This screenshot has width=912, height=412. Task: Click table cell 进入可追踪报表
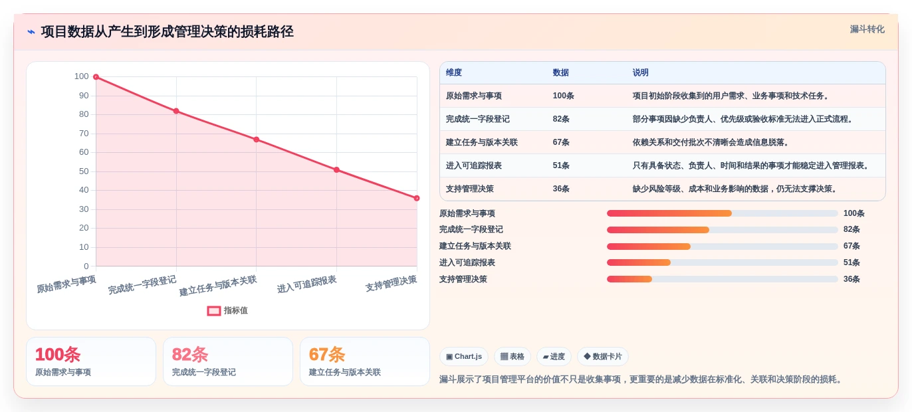474,165
